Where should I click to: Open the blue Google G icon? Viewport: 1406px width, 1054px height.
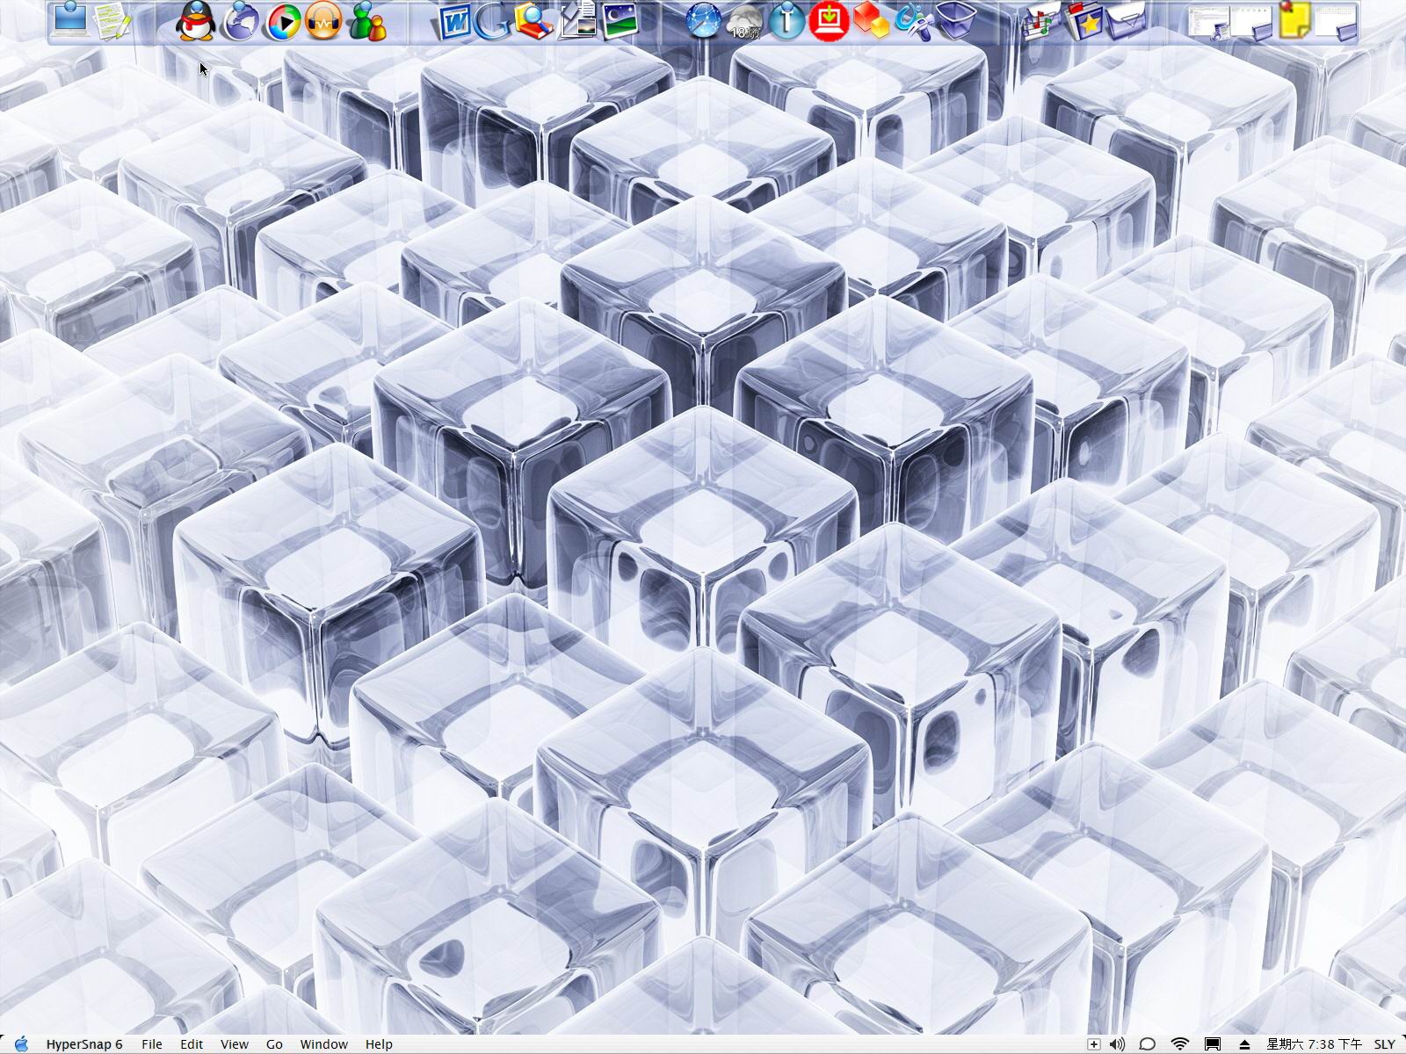(x=492, y=22)
